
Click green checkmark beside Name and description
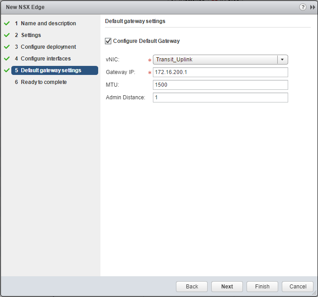click(7, 23)
